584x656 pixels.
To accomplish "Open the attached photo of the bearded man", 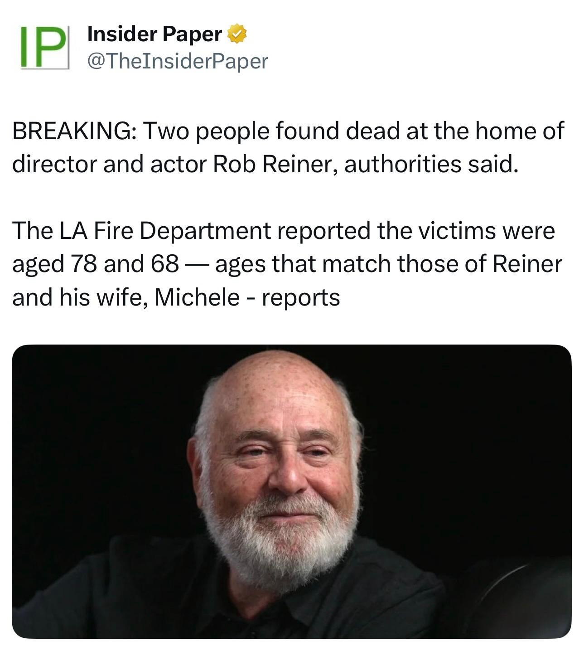I will 291,491.
